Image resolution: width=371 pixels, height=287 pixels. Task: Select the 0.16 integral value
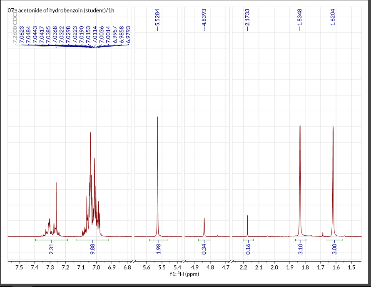[248, 249]
